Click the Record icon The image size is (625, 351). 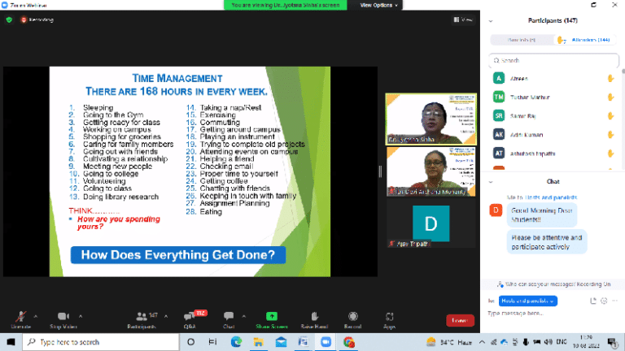point(352,316)
